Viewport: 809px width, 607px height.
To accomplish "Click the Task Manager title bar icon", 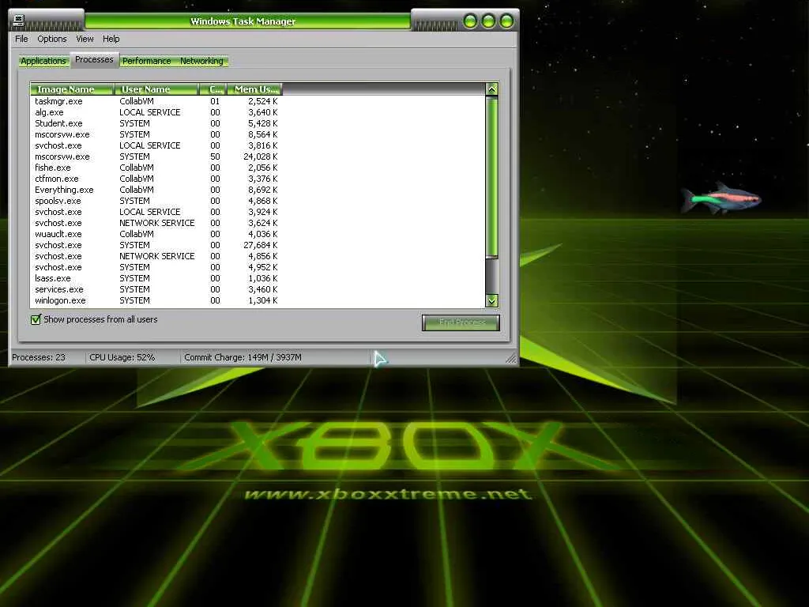I will (x=19, y=21).
